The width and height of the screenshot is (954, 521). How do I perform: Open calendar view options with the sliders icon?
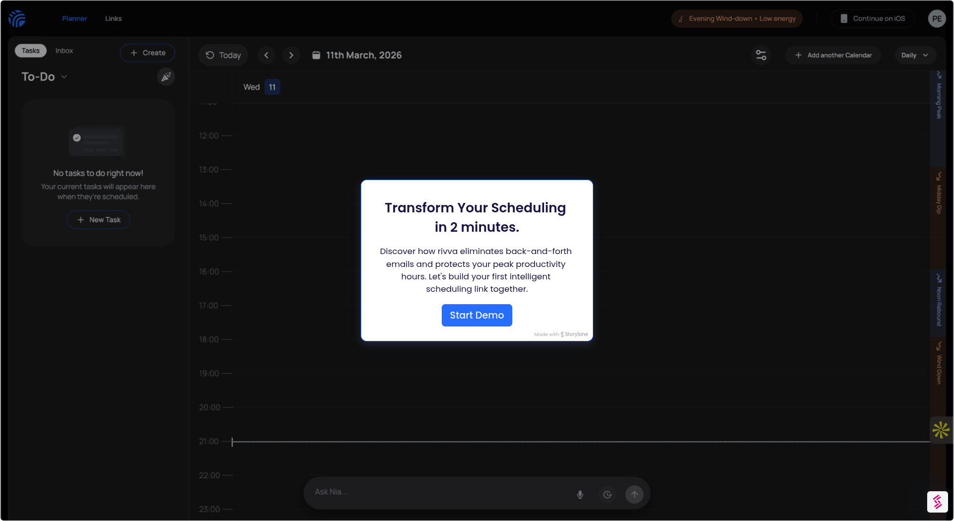click(x=761, y=55)
